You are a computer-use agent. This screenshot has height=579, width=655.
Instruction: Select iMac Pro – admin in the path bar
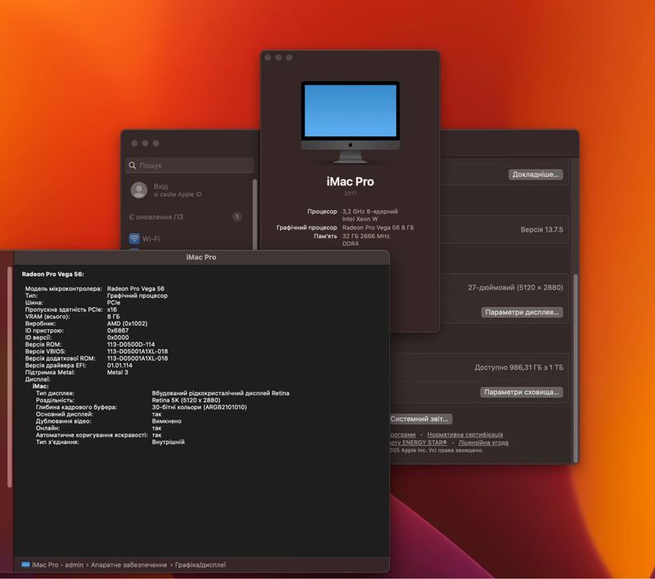(58, 565)
